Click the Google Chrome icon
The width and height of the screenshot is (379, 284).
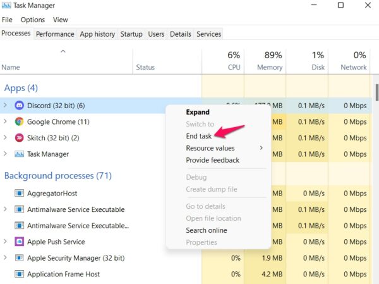point(20,121)
